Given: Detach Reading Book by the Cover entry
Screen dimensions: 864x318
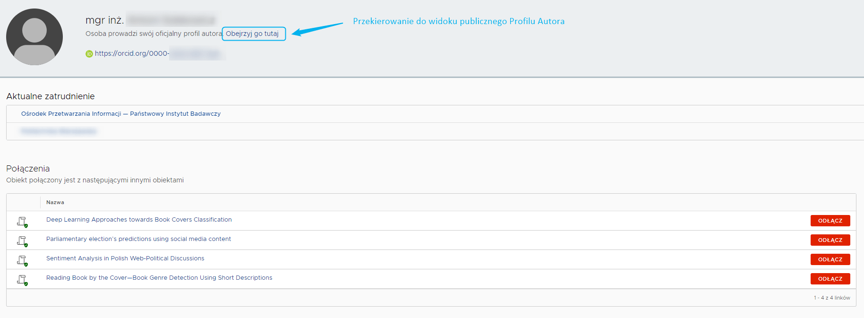Looking at the screenshot, I should pyautogui.click(x=830, y=279).
